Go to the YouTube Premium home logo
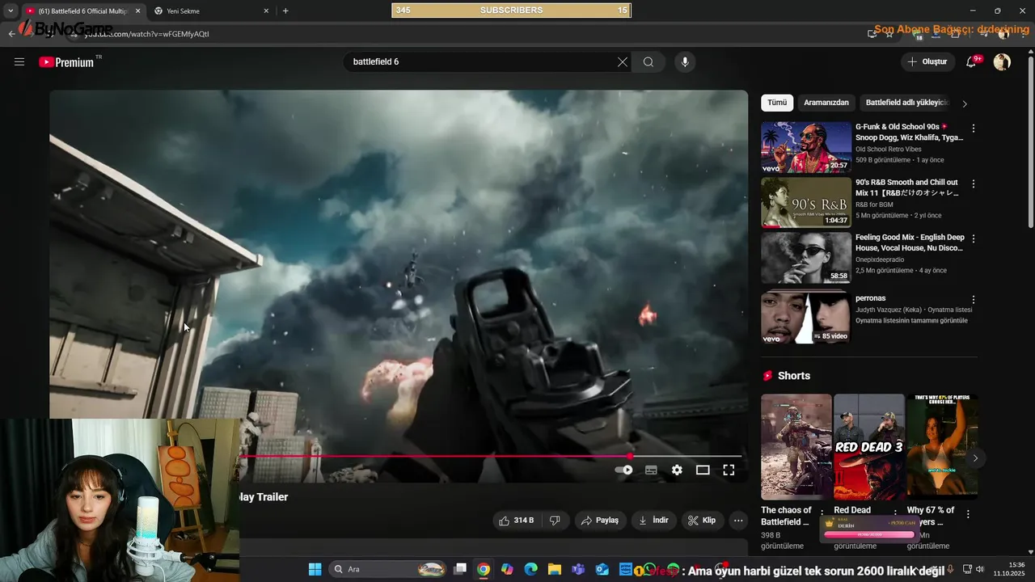The width and height of the screenshot is (1035, 582). pyautogui.click(x=66, y=62)
